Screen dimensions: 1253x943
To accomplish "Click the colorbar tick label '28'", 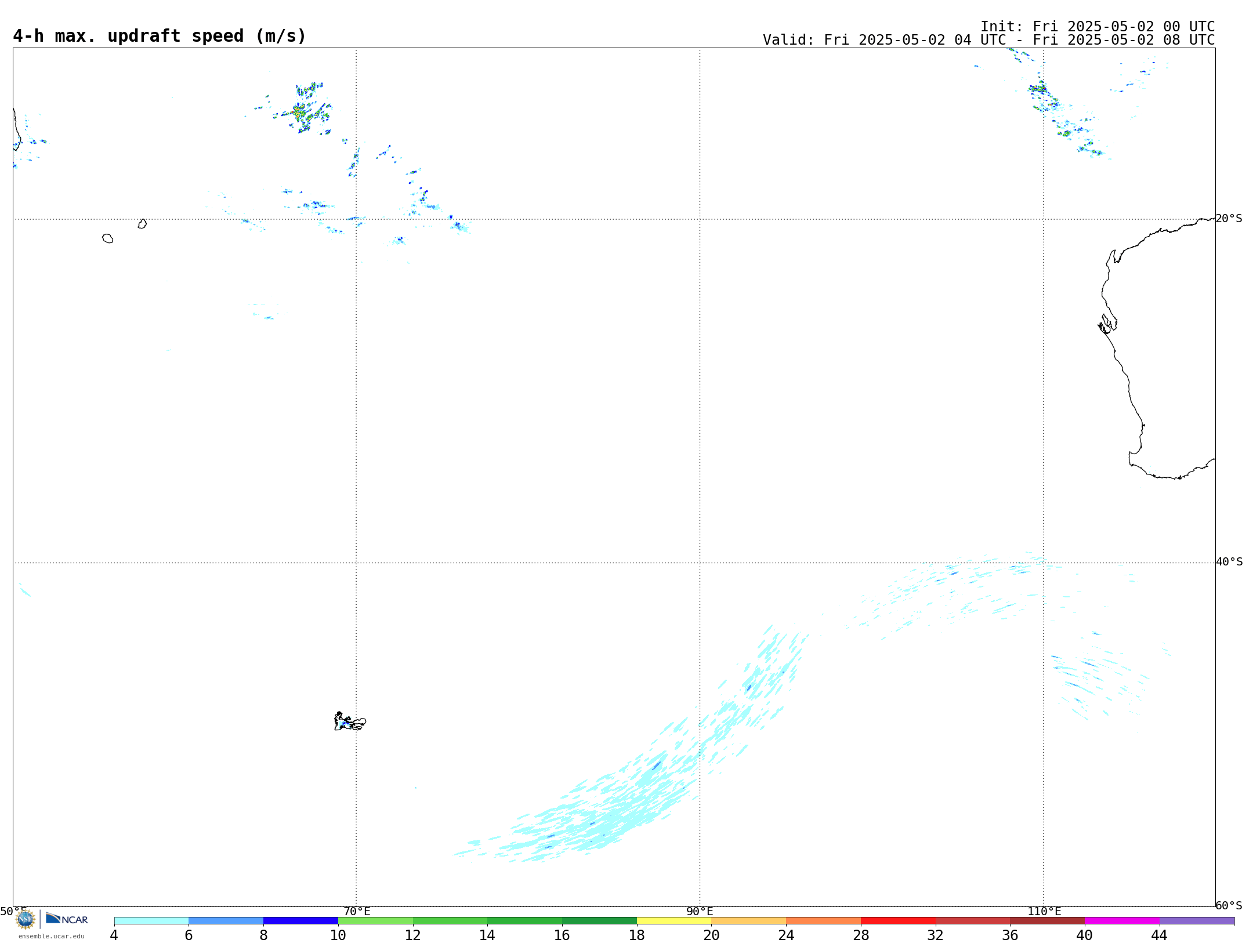I will click(x=861, y=935).
